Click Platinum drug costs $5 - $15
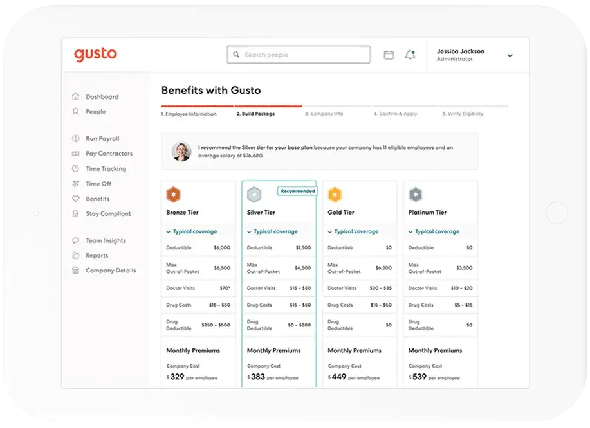The image size is (590, 428). (x=463, y=305)
